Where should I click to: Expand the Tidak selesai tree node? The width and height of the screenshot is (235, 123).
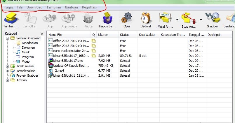click(x=7, y=66)
